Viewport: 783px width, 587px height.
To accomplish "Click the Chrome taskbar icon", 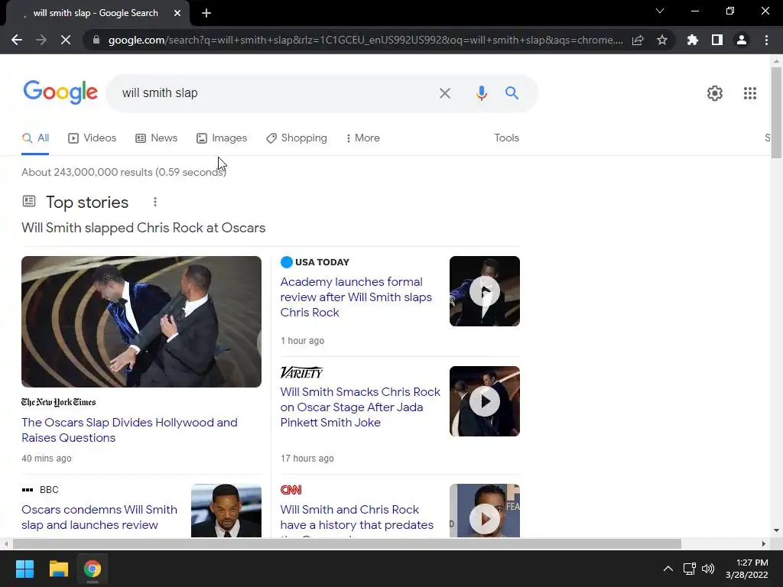I will tap(92, 569).
